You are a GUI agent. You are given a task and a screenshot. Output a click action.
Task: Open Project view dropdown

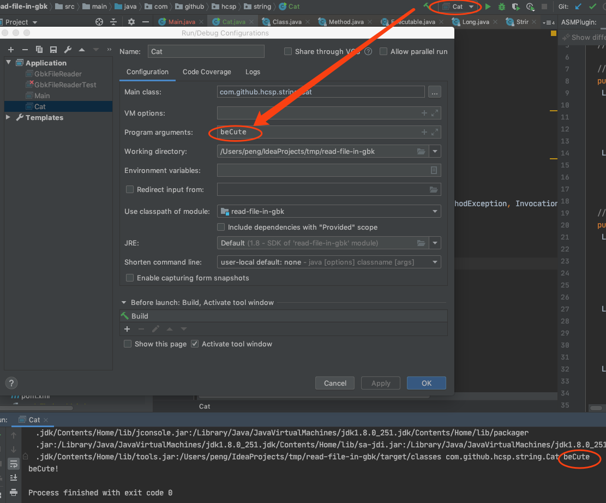click(21, 22)
